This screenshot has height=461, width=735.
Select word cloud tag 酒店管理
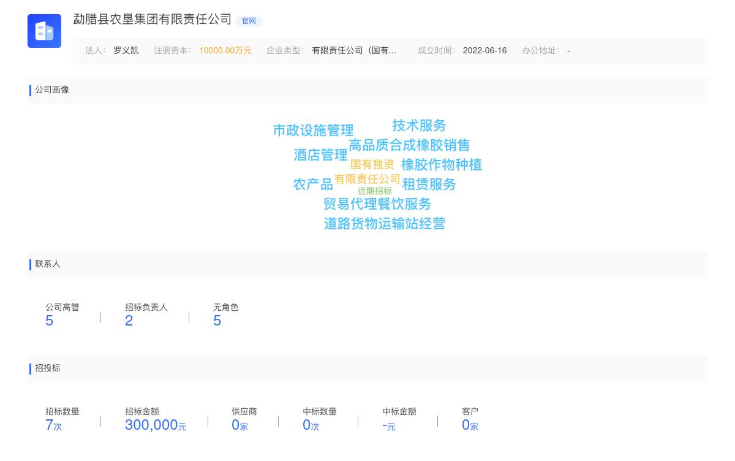tap(320, 155)
